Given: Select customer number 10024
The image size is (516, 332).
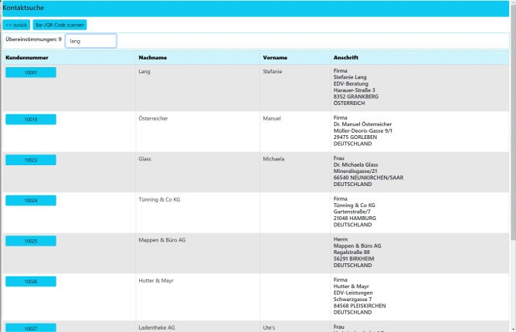Looking at the screenshot, I should tap(31, 201).
